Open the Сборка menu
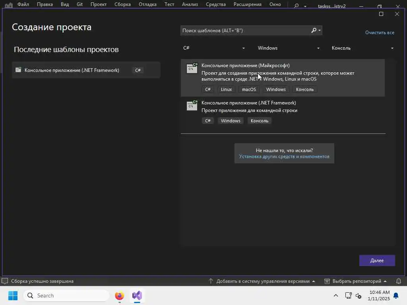The height and width of the screenshot is (305, 407). click(x=122, y=4)
